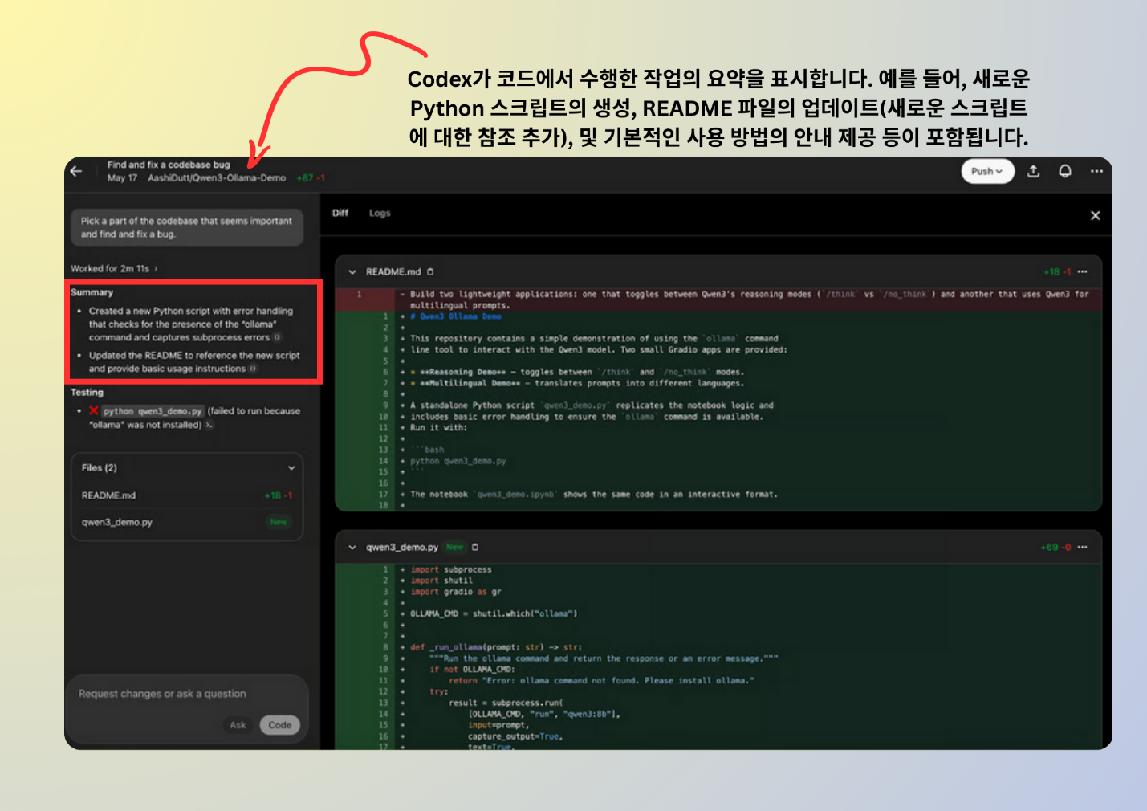Go back using the left arrow icon
Viewport: 1147px width, 811px height.
pos(76,171)
